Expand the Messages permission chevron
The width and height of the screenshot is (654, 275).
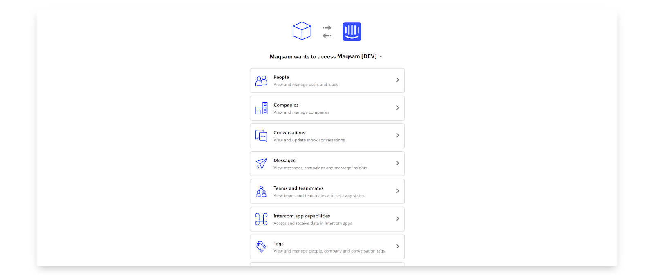point(397,163)
